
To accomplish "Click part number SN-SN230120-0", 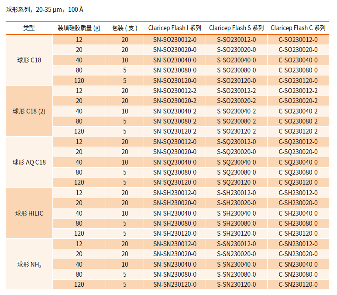I will click(x=175, y=285).
